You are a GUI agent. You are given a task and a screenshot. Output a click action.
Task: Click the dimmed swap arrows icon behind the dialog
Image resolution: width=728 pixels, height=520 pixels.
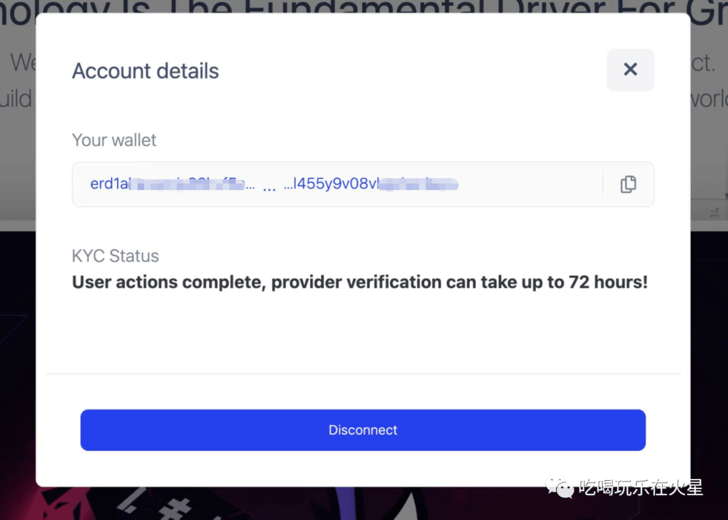[x=714, y=212]
